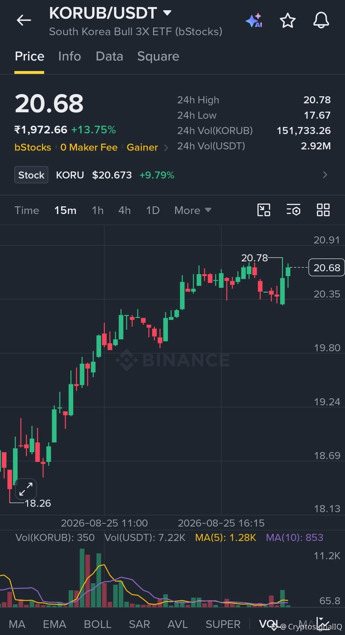Tap the +13.75% change value
The width and height of the screenshot is (345, 635).
point(93,130)
